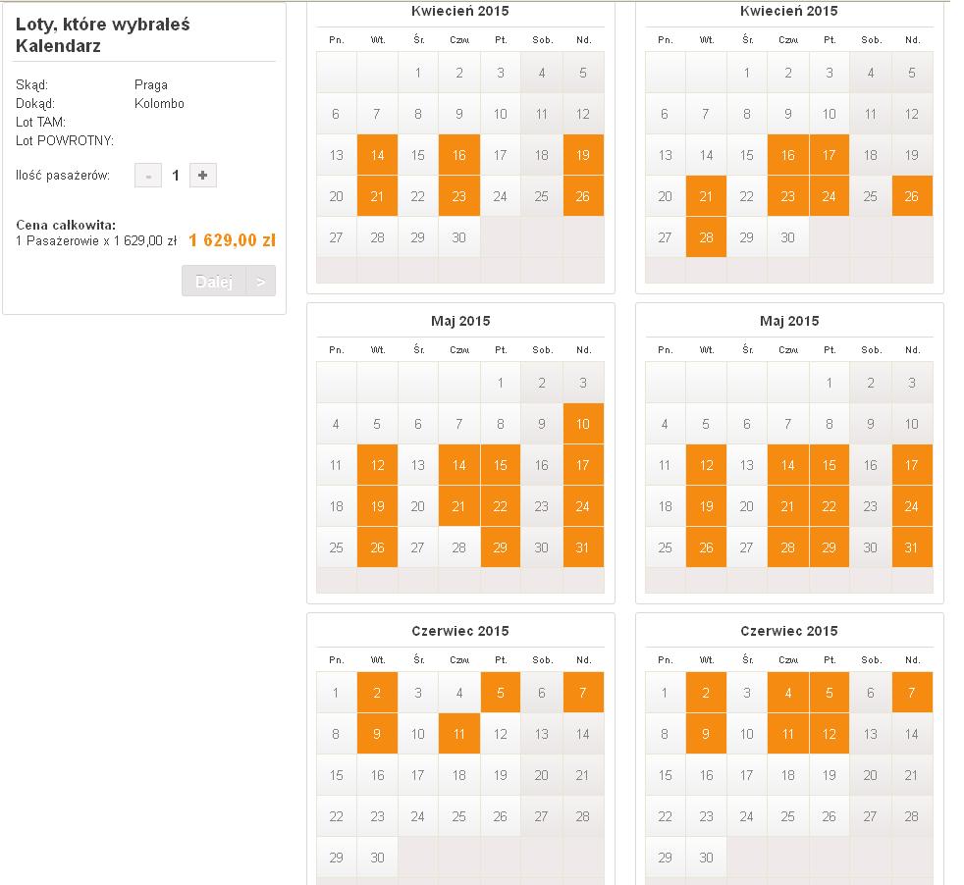Select April 24 in right Kwiecień calendar
964x885 pixels.
(x=830, y=196)
